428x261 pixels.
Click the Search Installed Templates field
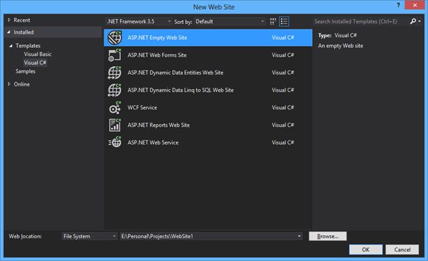pyautogui.click(x=360, y=21)
